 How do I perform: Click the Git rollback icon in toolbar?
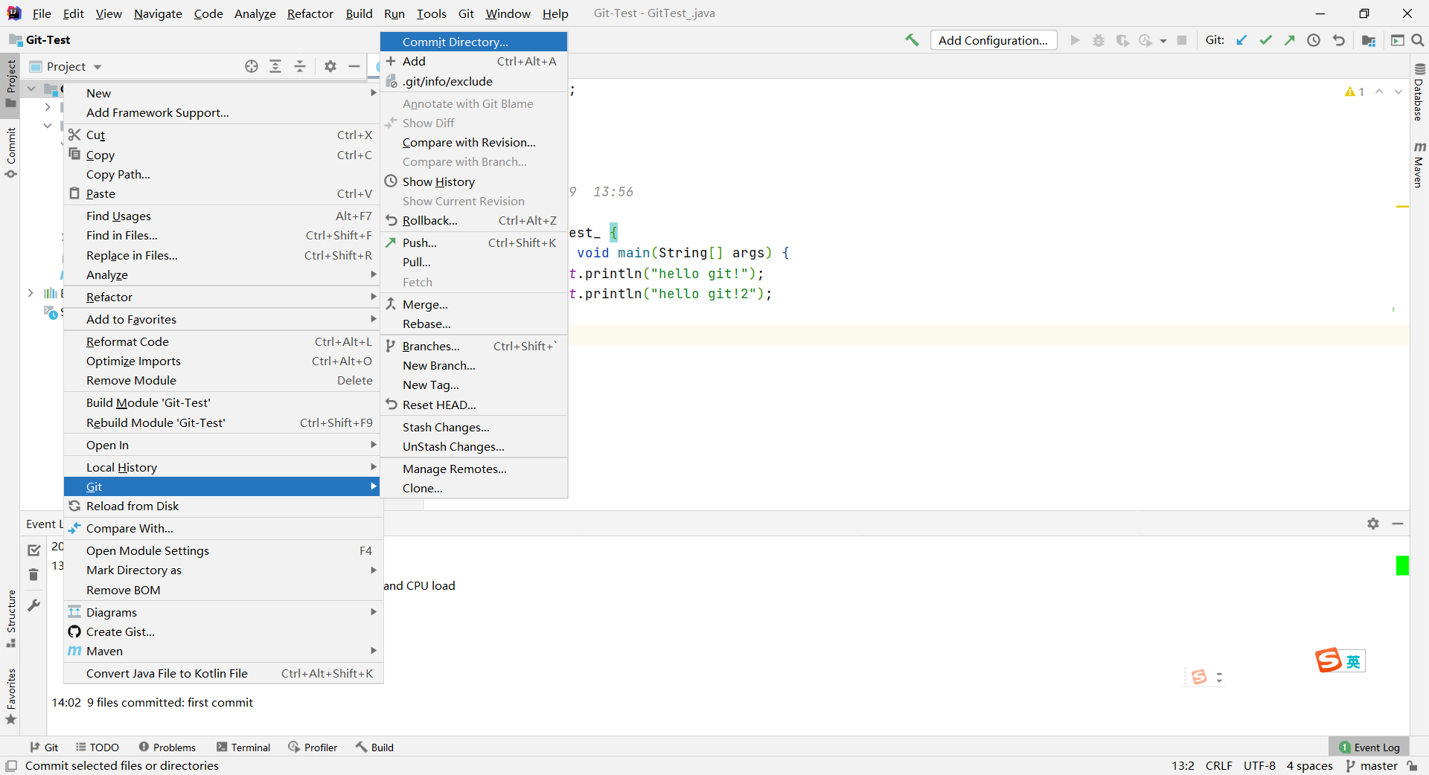(x=1339, y=40)
